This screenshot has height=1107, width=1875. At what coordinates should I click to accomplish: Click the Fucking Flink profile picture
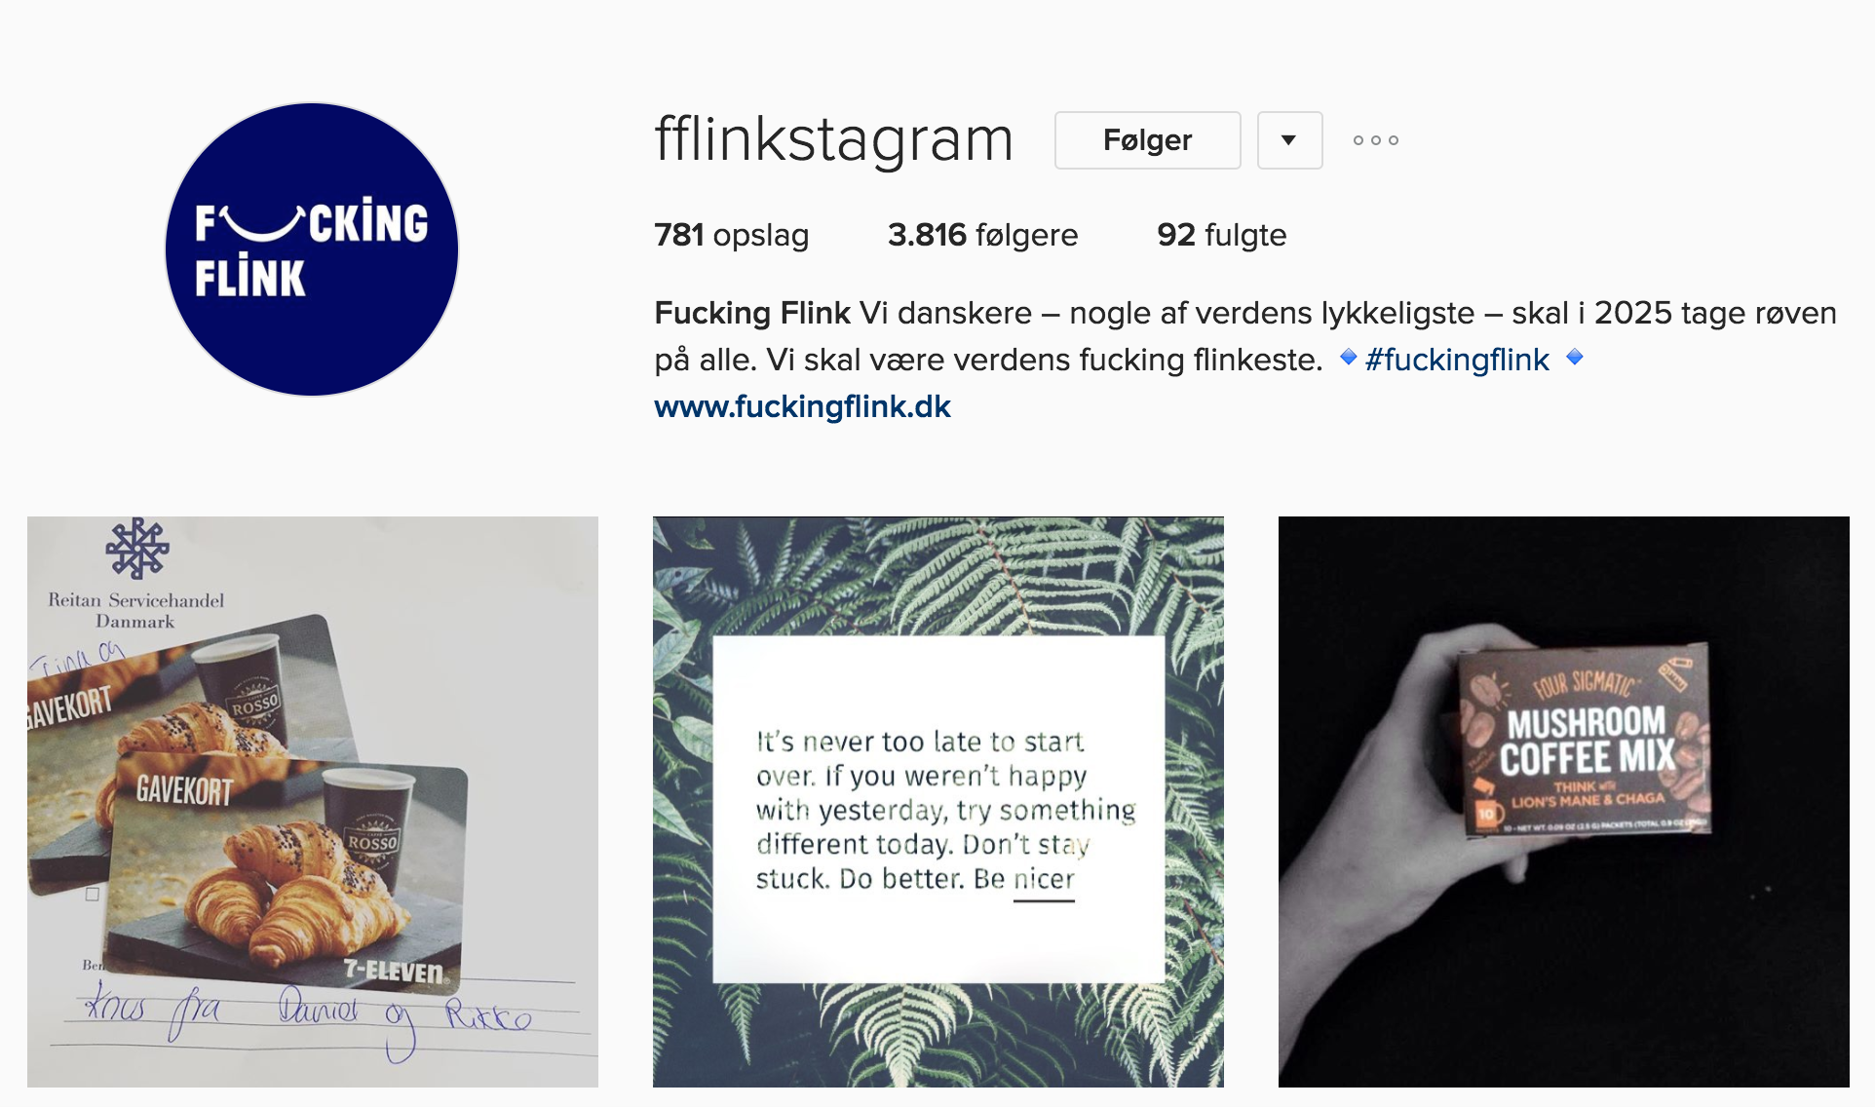click(312, 249)
